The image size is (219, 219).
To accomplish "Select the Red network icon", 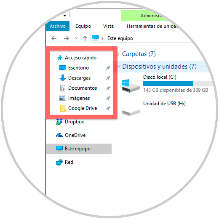I will (59, 162).
